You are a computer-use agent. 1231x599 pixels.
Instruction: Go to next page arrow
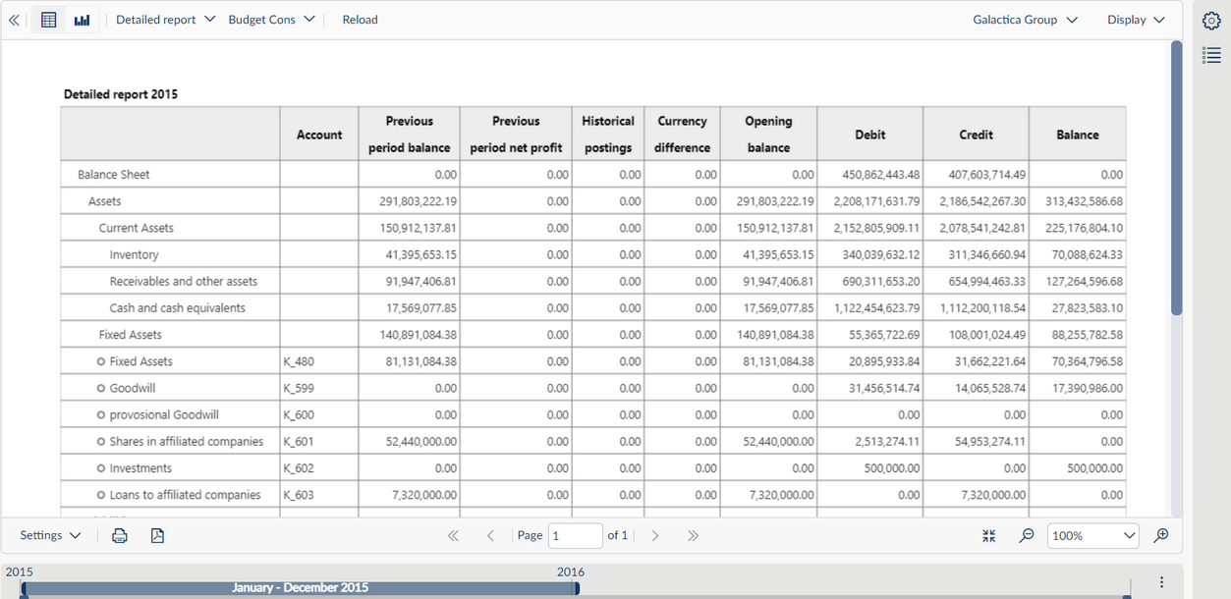[x=655, y=535]
